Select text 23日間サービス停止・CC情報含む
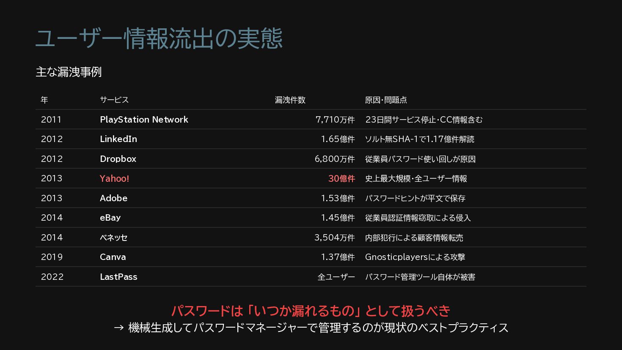This screenshot has height=350, width=622. click(x=424, y=120)
